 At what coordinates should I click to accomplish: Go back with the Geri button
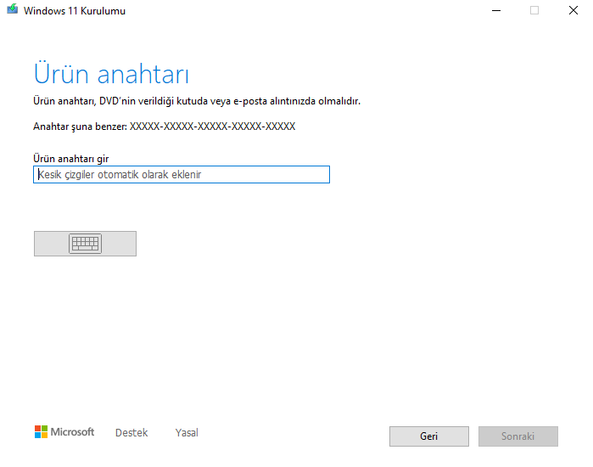pos(429,436)
